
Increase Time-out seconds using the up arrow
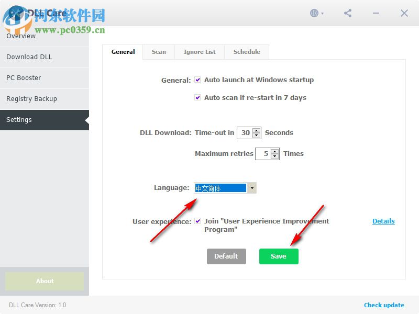(256, 130)
